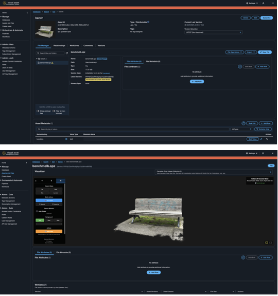Click the bench breadcrumb link in bottom window
This screenshot has height=296, width=278.
(60, 162)
